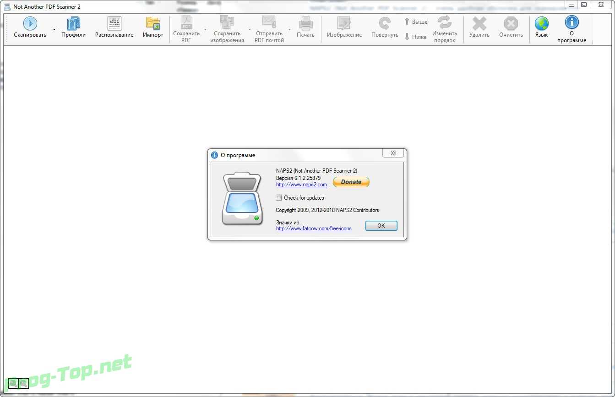The image size is (615, 397).
Task: Click the scanner image in the dialog
Action: (241, 199)
